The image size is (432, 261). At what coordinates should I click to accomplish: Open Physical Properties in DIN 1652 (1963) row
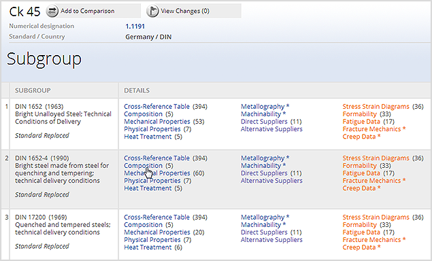(152, 129)
